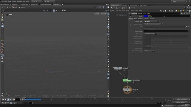The height and width of the screenshot is (107, 191).
Task: Switch to the Render View pane tab
Action: pos(15,4)
